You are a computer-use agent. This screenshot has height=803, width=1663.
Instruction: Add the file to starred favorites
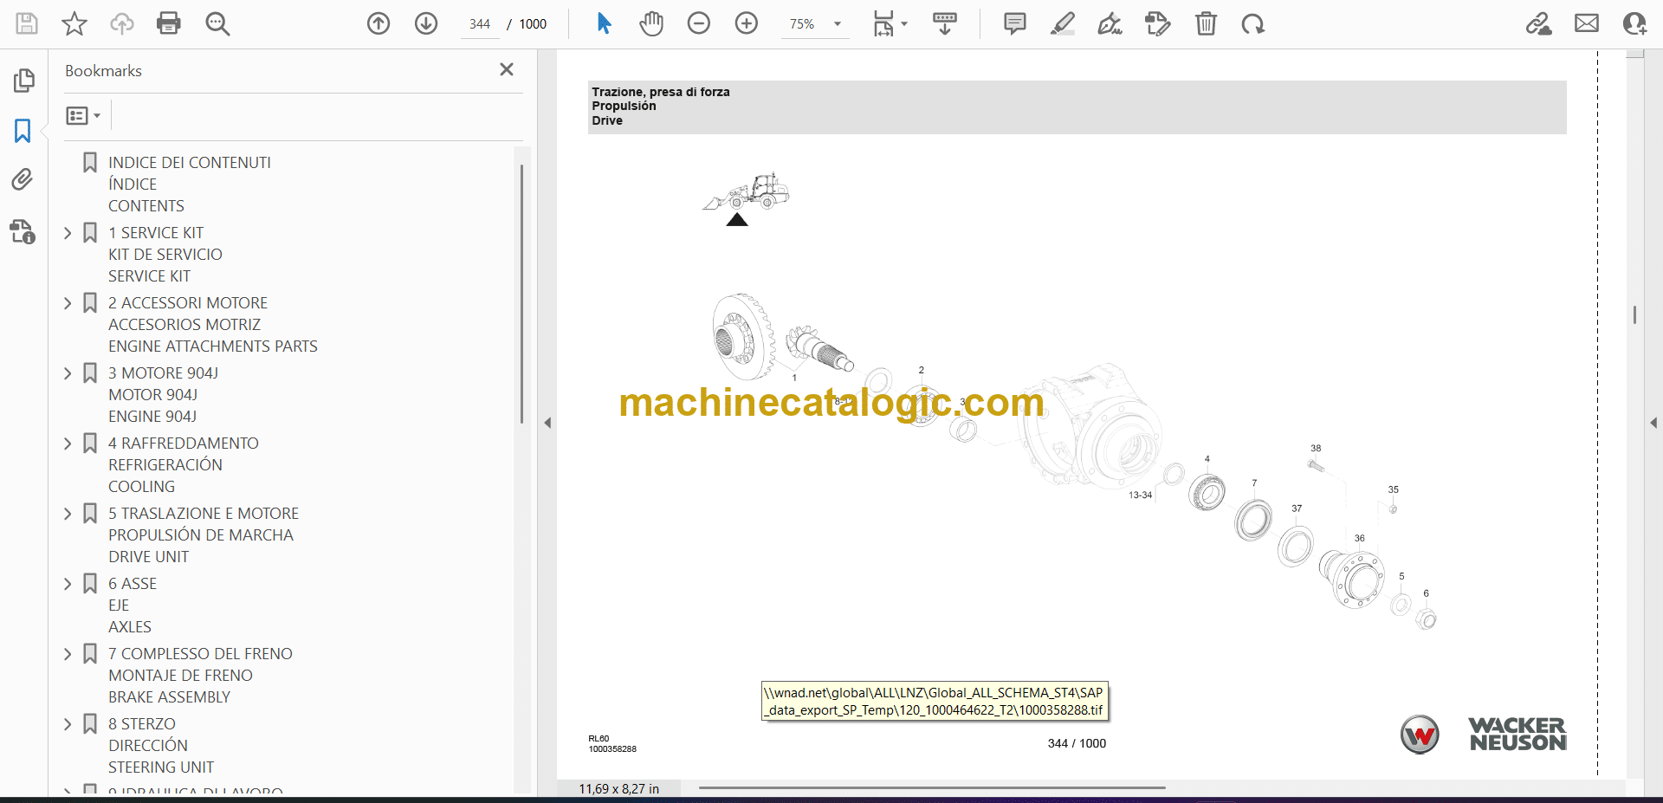[74, 23]
